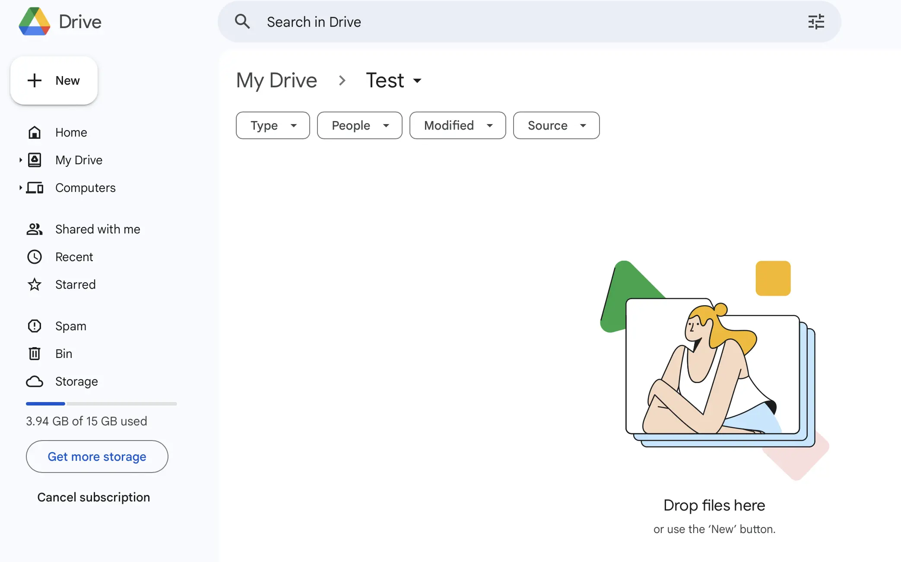Open the Modified filter dropdown

[457, 125]
